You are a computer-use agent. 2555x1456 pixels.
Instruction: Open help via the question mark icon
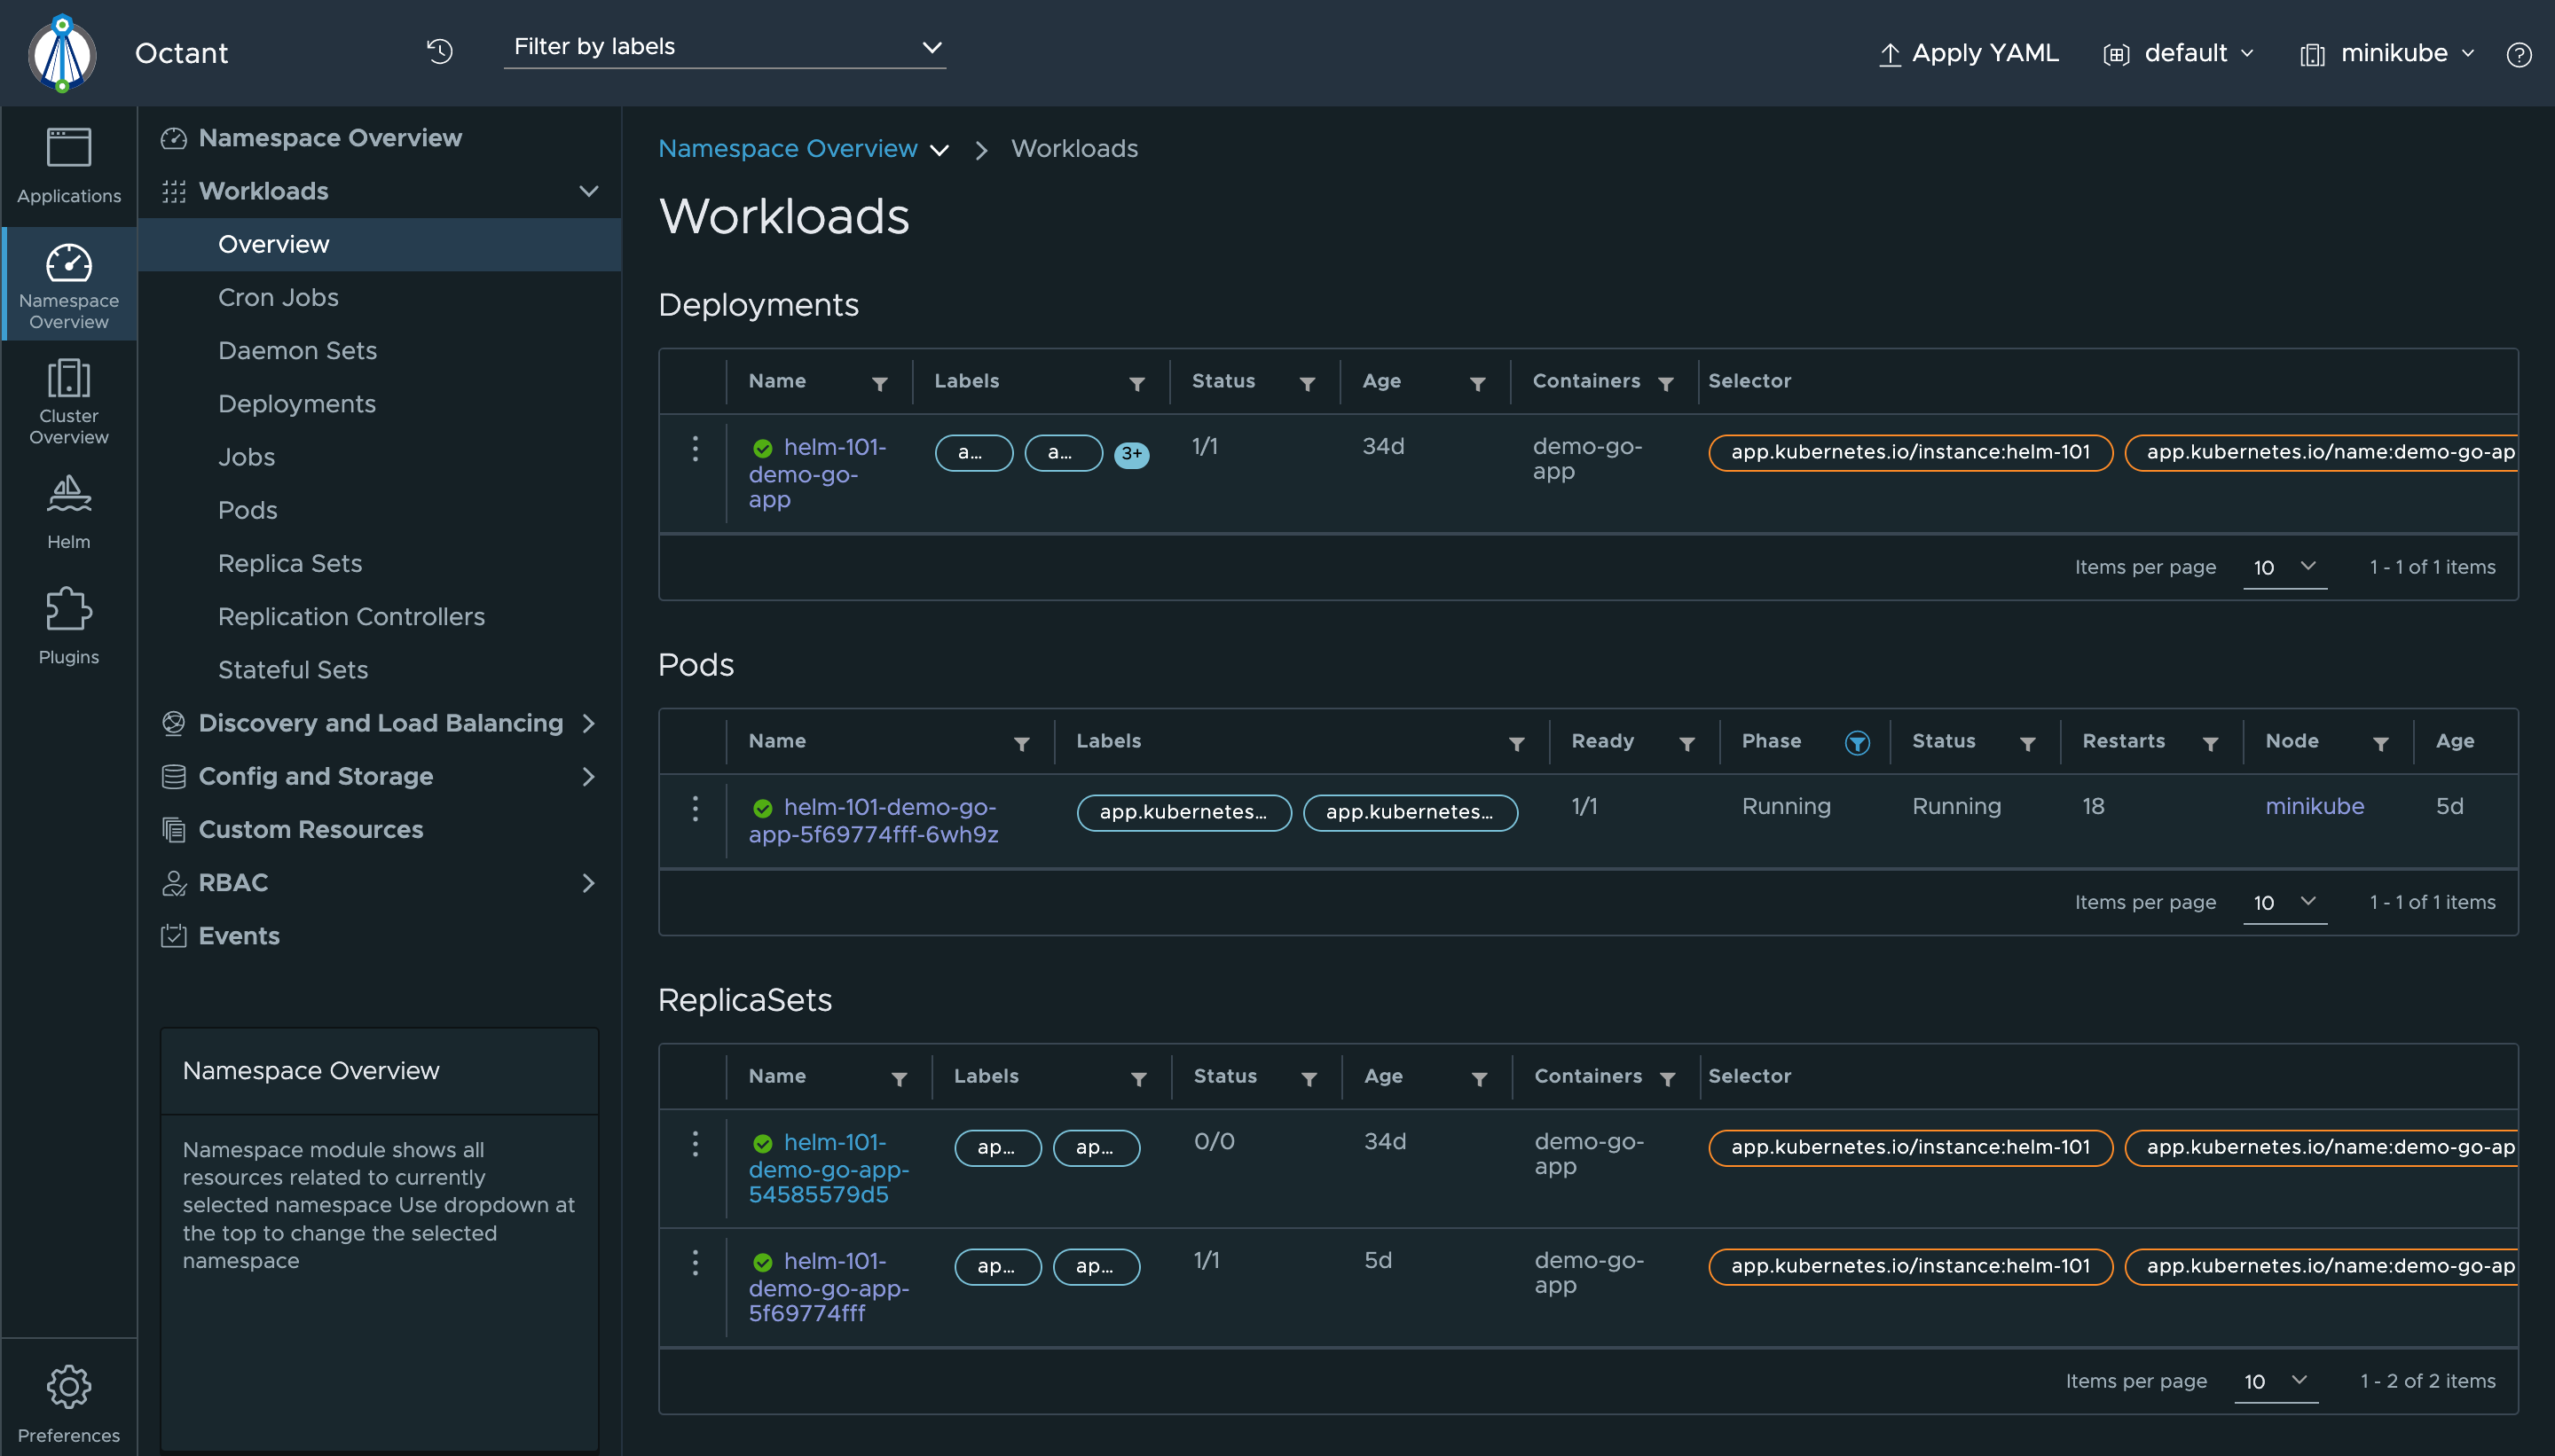(2519, 53)
